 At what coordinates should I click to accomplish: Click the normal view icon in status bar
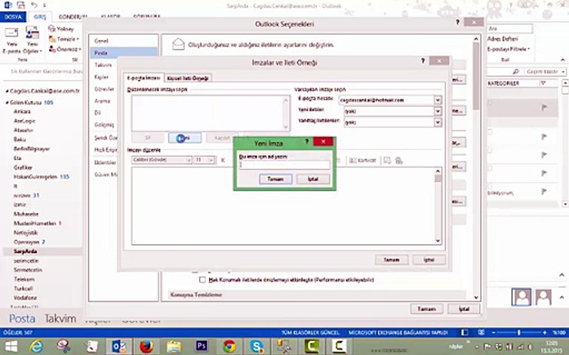(464, 332)
